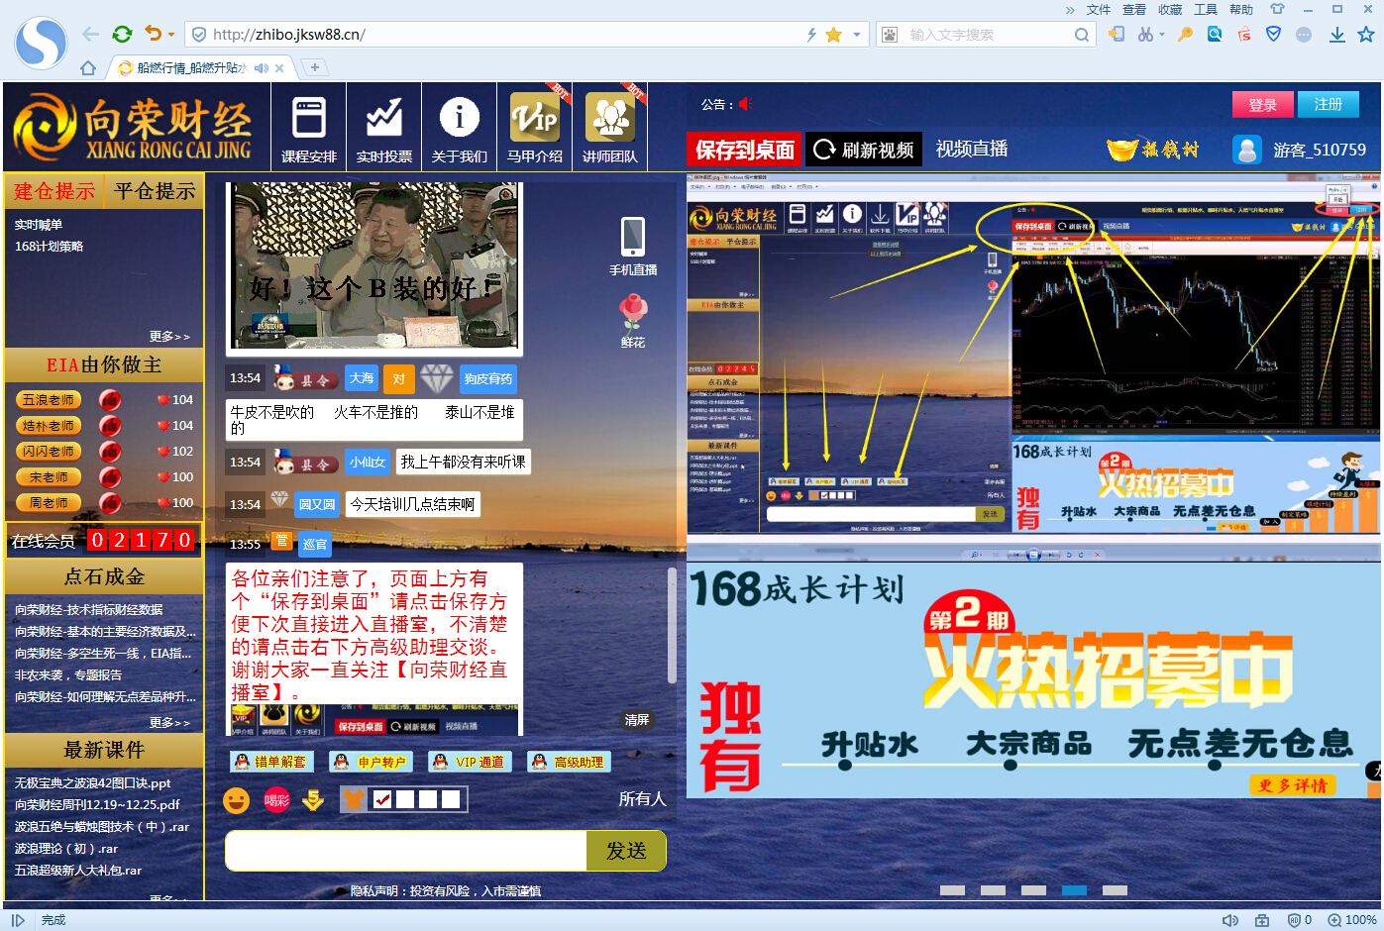Click the red 登录 login button

click(x=1262, y=105)
